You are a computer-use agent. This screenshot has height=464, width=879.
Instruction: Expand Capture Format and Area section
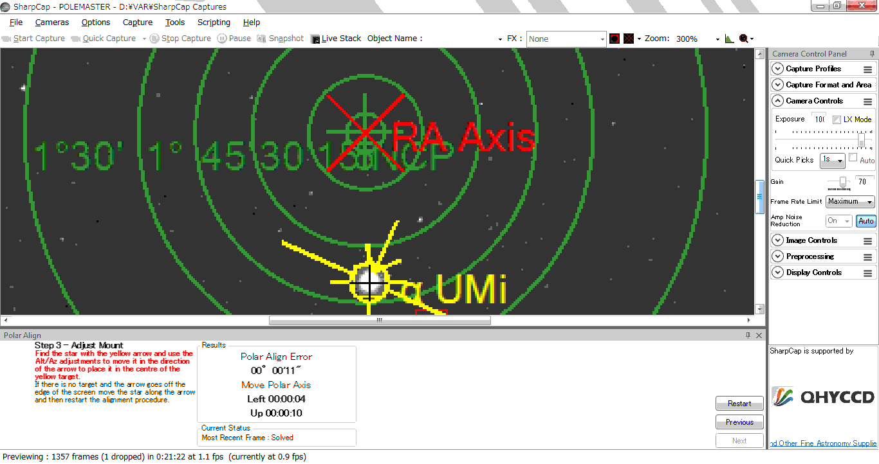[x=777, y=85]
